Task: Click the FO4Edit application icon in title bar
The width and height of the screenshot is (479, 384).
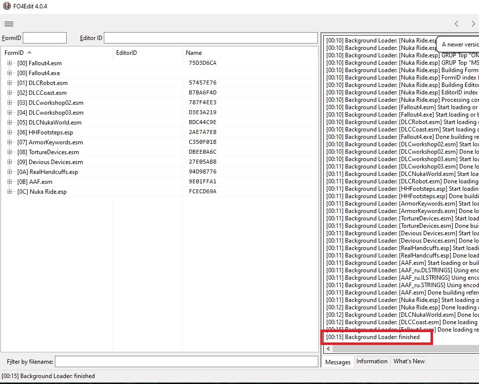Action: (6, 6)
